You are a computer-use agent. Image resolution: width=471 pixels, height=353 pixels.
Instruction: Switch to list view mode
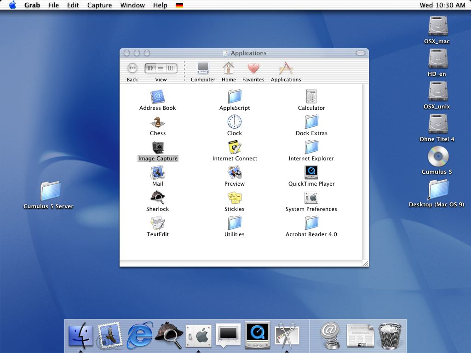click(x=161, y=68)
